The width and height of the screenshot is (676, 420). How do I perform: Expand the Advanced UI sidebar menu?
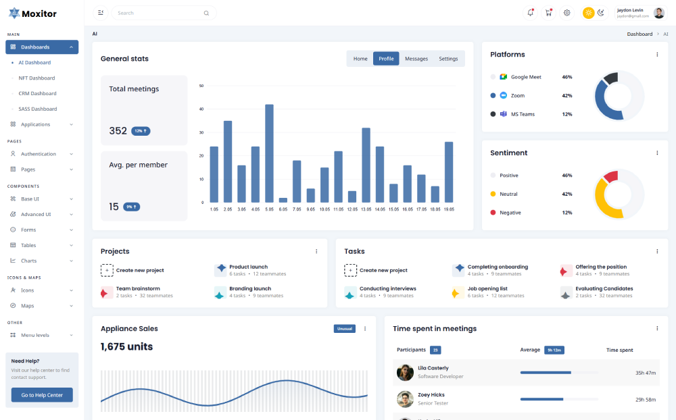click(42, 214)
